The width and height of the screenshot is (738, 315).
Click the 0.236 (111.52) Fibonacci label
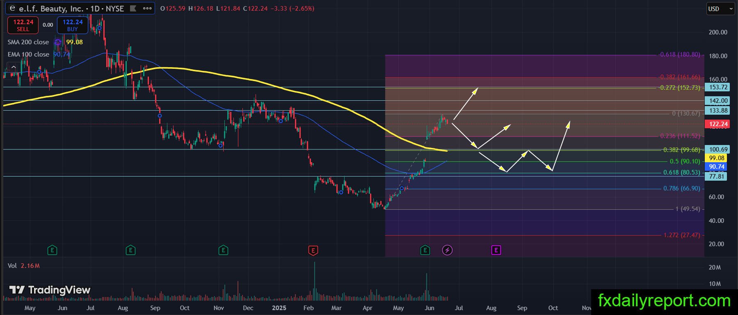(x=680, y=136)
